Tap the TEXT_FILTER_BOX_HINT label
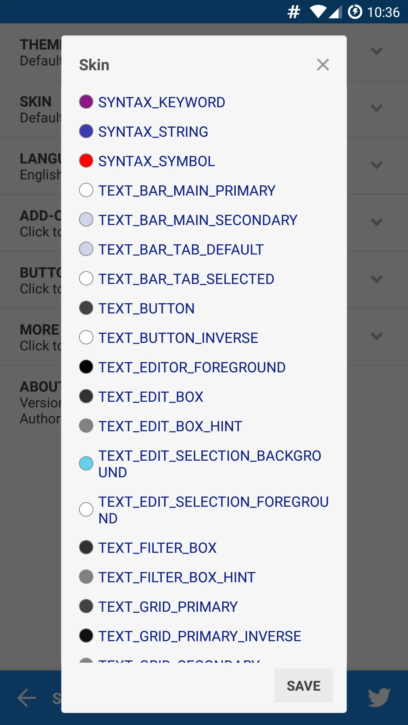Image resolution: width=408 pixels, height=725 pixels. [x=177, y=577]
